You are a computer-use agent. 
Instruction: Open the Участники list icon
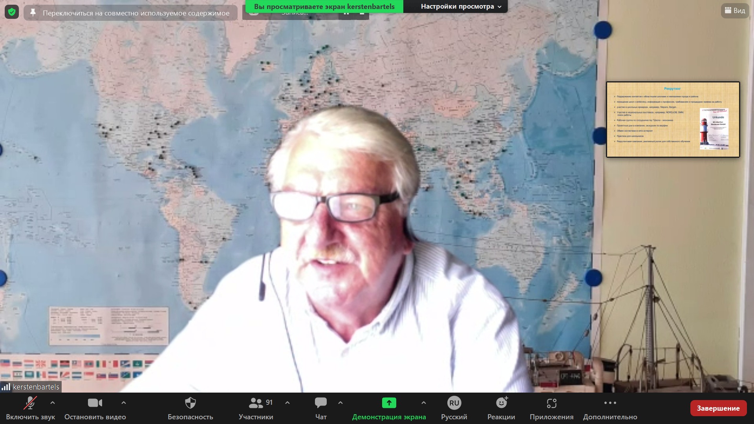(256, 403)
